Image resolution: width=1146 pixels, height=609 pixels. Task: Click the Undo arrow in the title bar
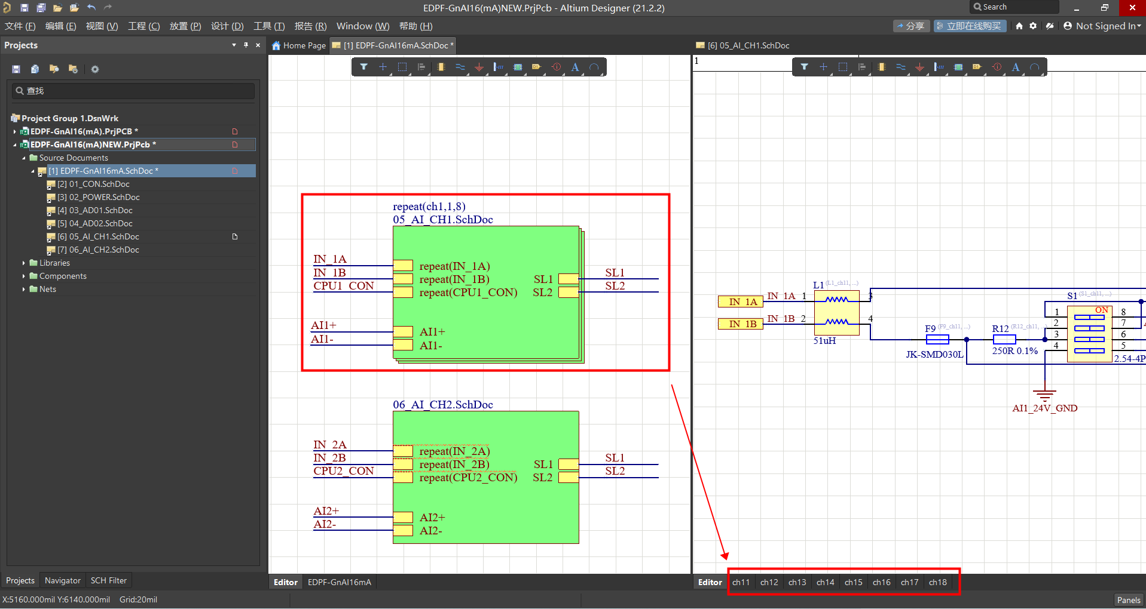point(91,8)
